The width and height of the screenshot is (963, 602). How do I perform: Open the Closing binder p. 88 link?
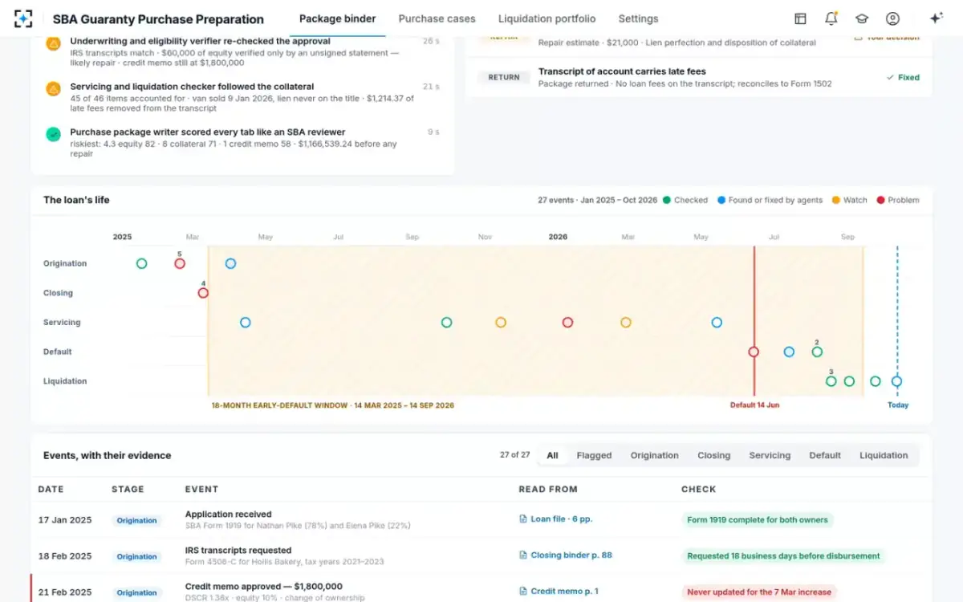click(565, 555)
